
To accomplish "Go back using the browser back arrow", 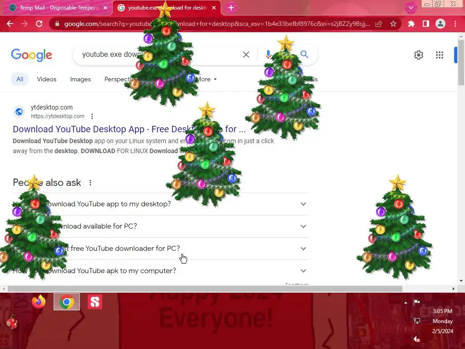I will 10,24.
